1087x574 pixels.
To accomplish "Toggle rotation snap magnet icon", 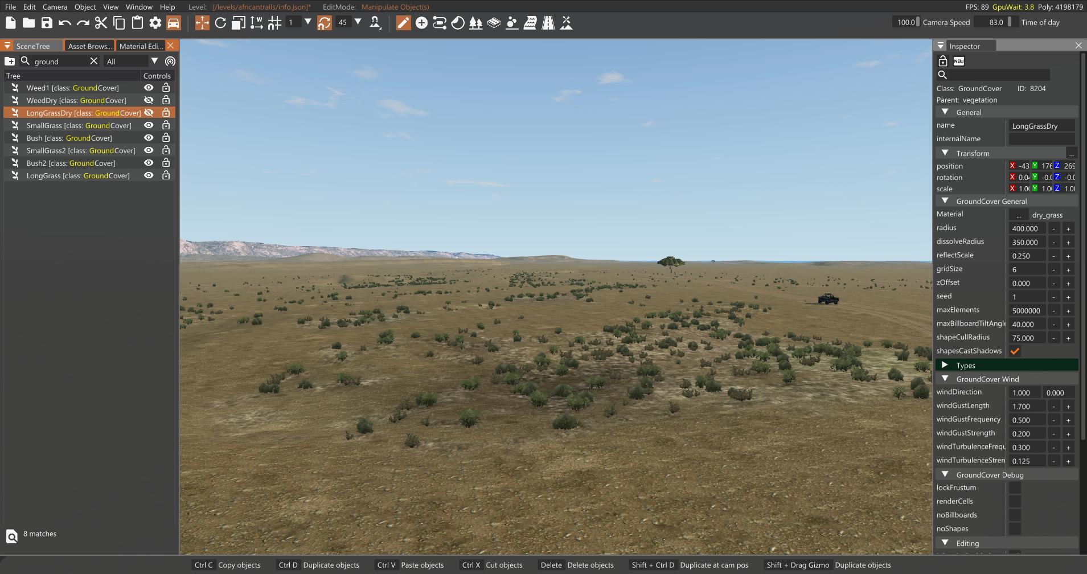I will (x=324, y=23).
